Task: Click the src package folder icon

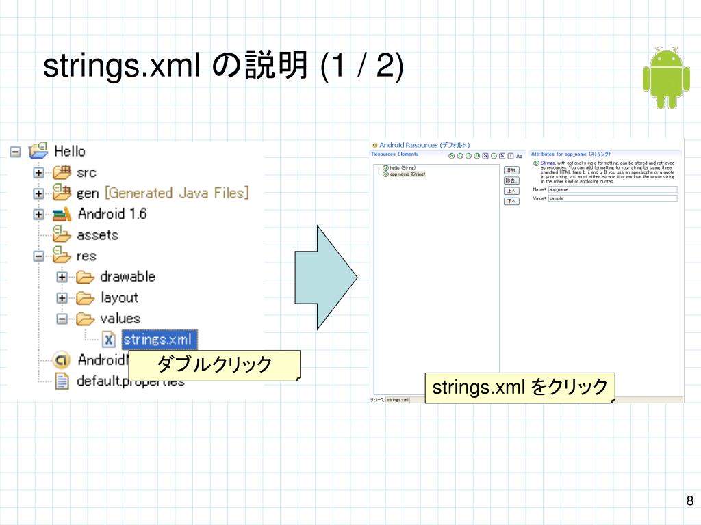Action: pyautogui.click(x=62, y=172)
